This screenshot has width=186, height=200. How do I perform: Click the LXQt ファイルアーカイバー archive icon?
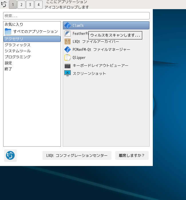[x=68, y=42]
